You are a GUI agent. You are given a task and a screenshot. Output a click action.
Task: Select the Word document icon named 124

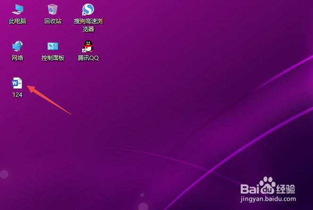pos(17,83)
